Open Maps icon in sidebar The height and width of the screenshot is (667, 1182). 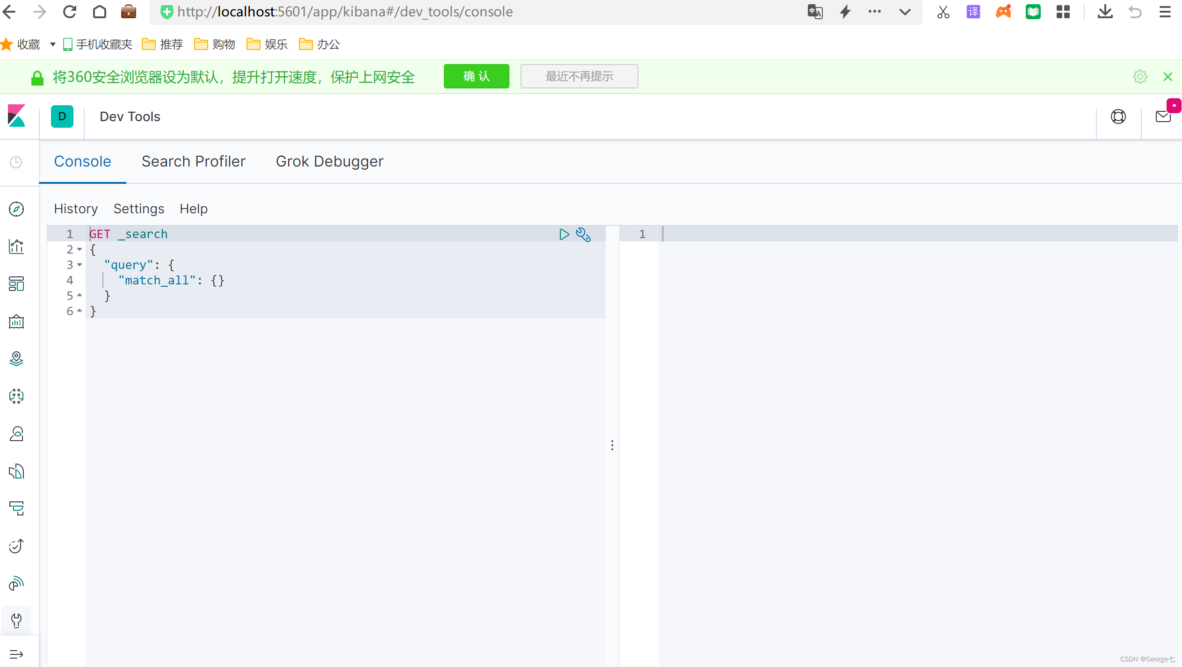(x=16, y=359)
